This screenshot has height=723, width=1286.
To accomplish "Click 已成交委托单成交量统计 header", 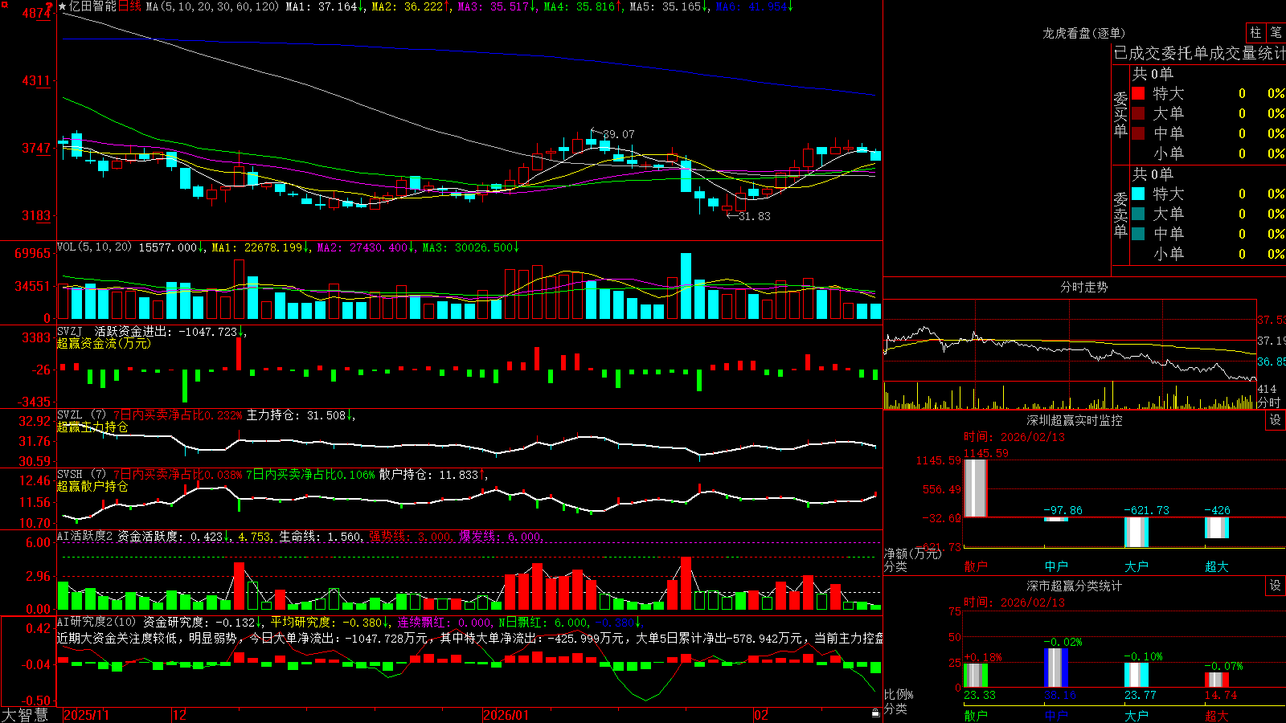I will tap(1199, 53).
